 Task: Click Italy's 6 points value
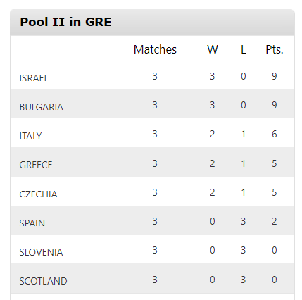pyautogui.click(x=275, y=134)
